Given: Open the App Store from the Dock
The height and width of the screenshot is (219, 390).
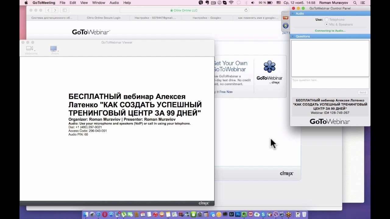Looking at the screenshot, I should [111, 214].
